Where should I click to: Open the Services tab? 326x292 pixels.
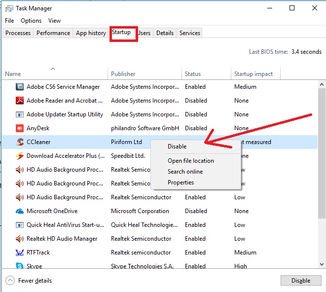click(190, 33)
